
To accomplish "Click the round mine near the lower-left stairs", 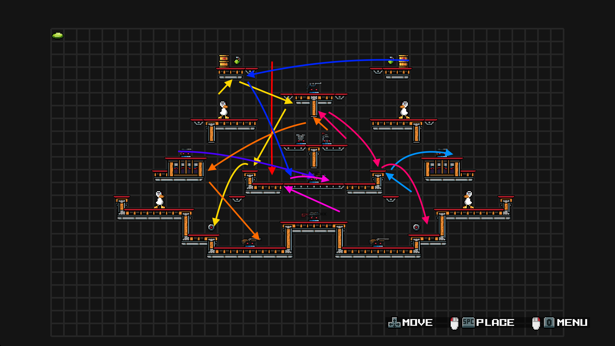I will click(x=211, y=227).
